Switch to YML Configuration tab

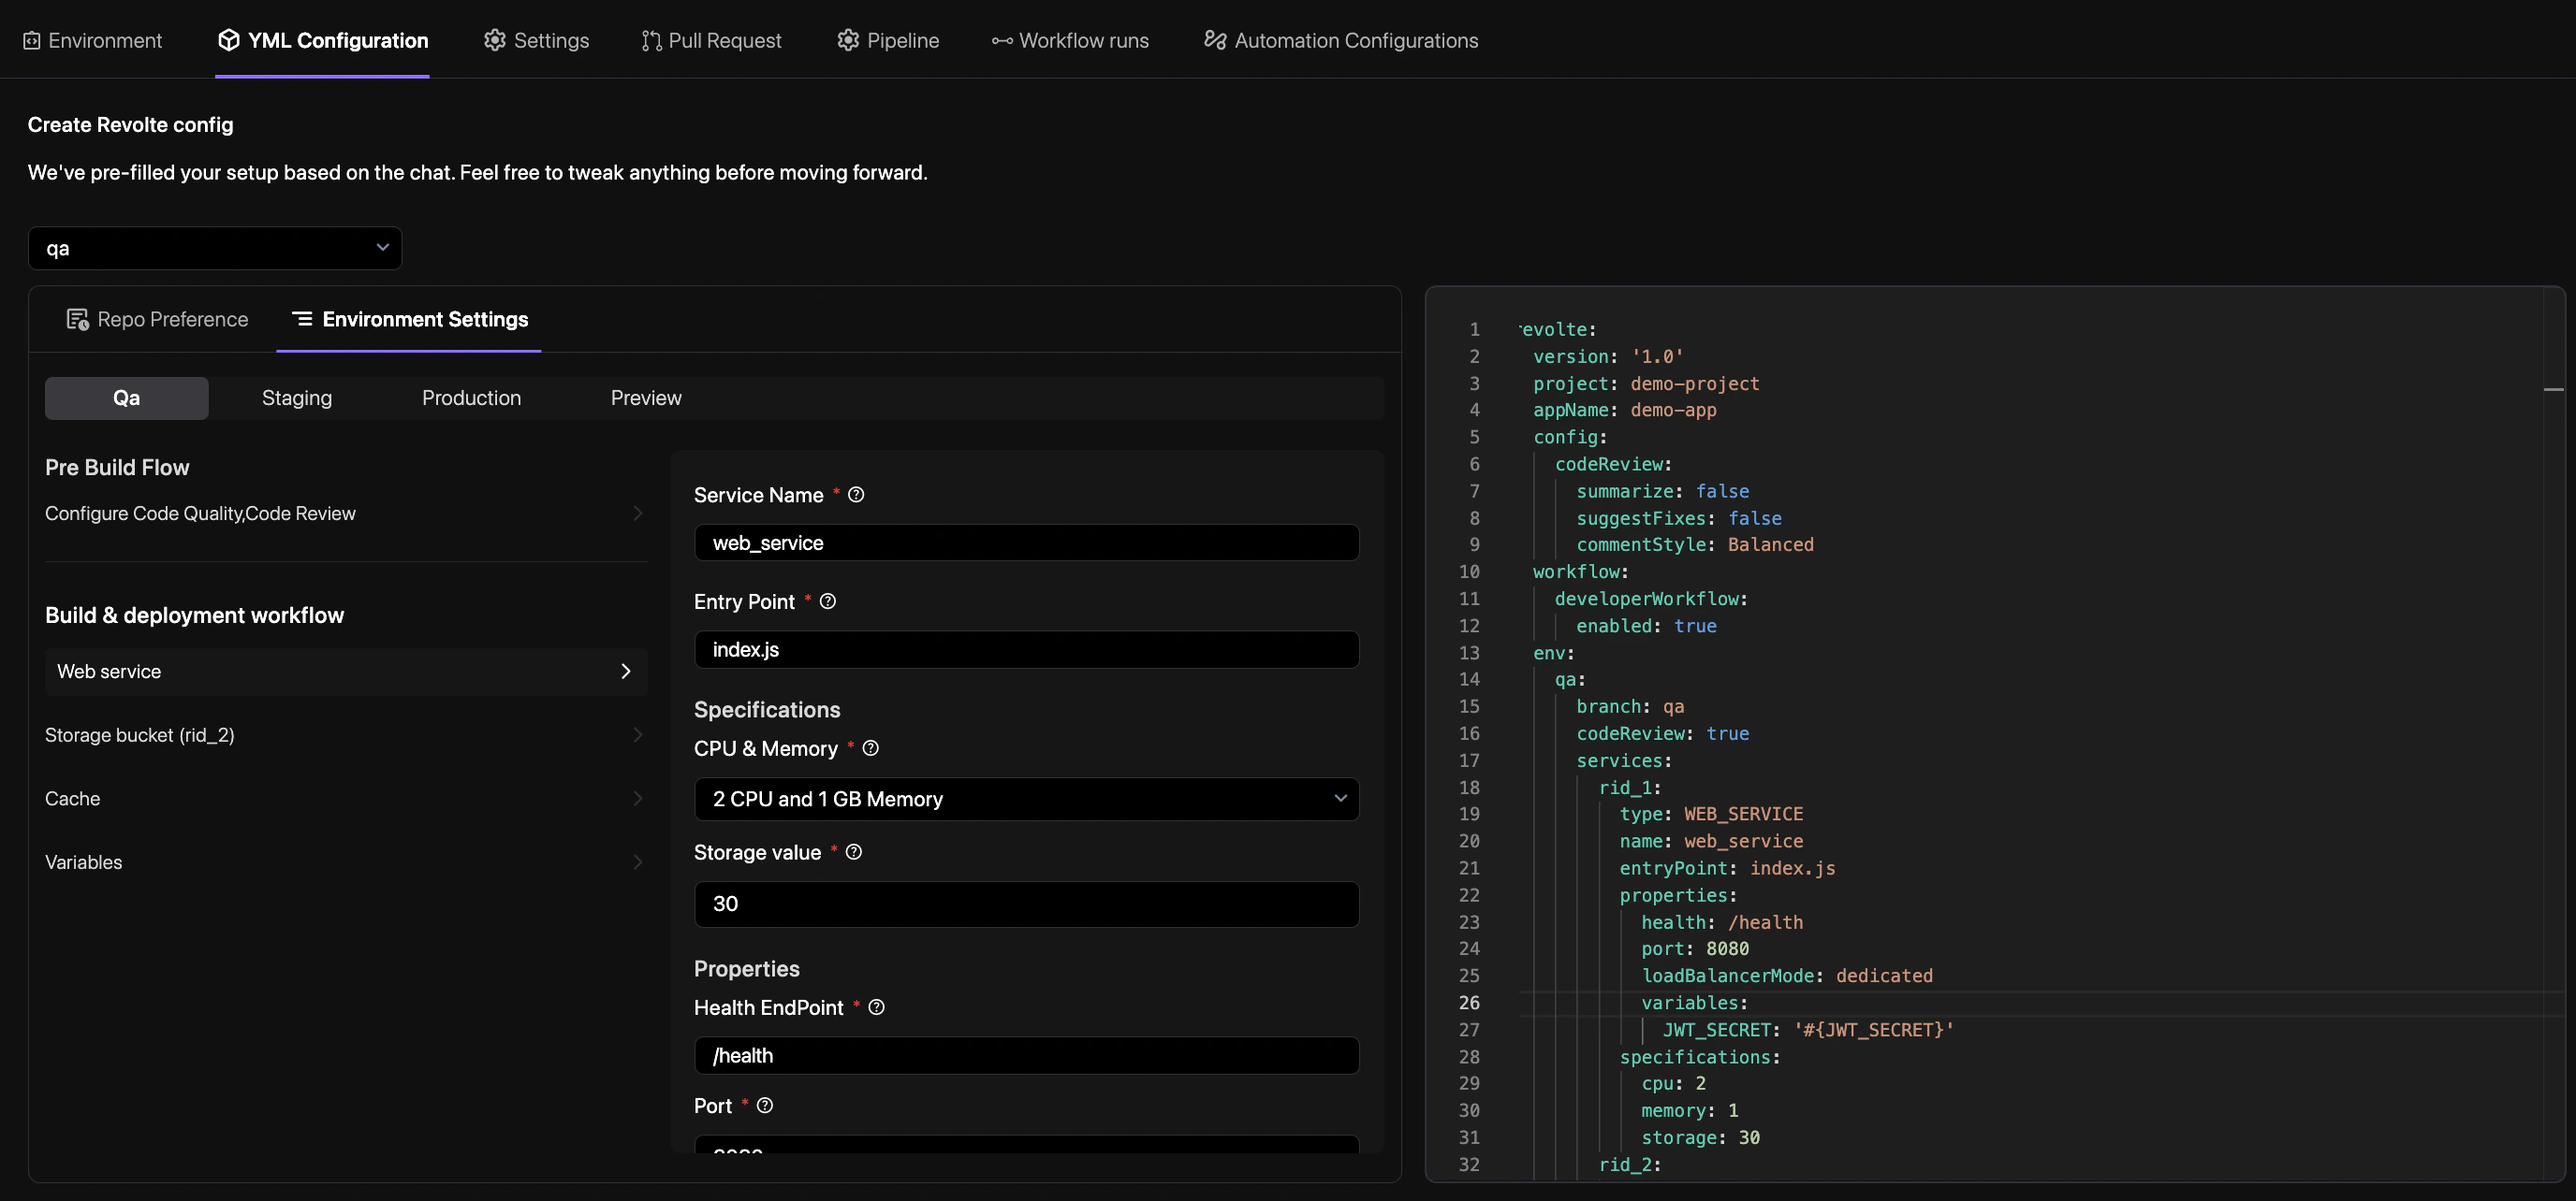pyautogui.click(x=322, y=40)
